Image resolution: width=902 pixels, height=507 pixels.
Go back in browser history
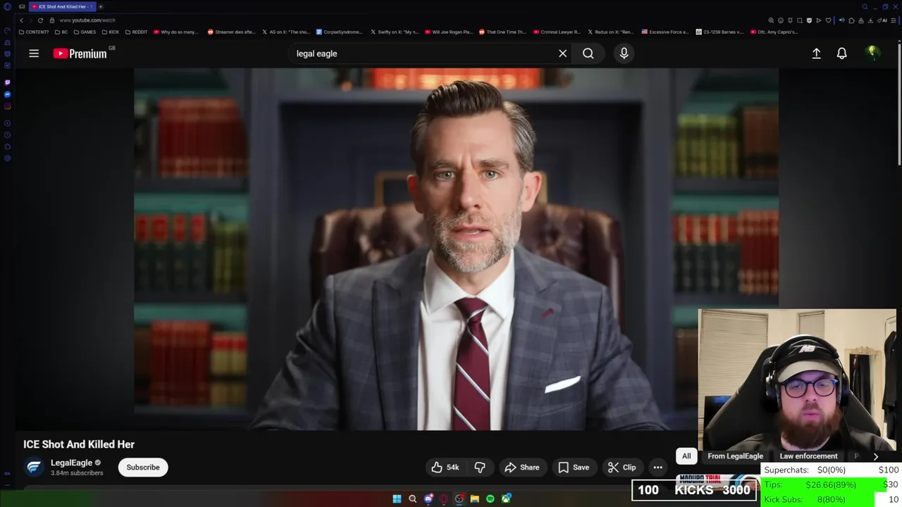[22, 20]
